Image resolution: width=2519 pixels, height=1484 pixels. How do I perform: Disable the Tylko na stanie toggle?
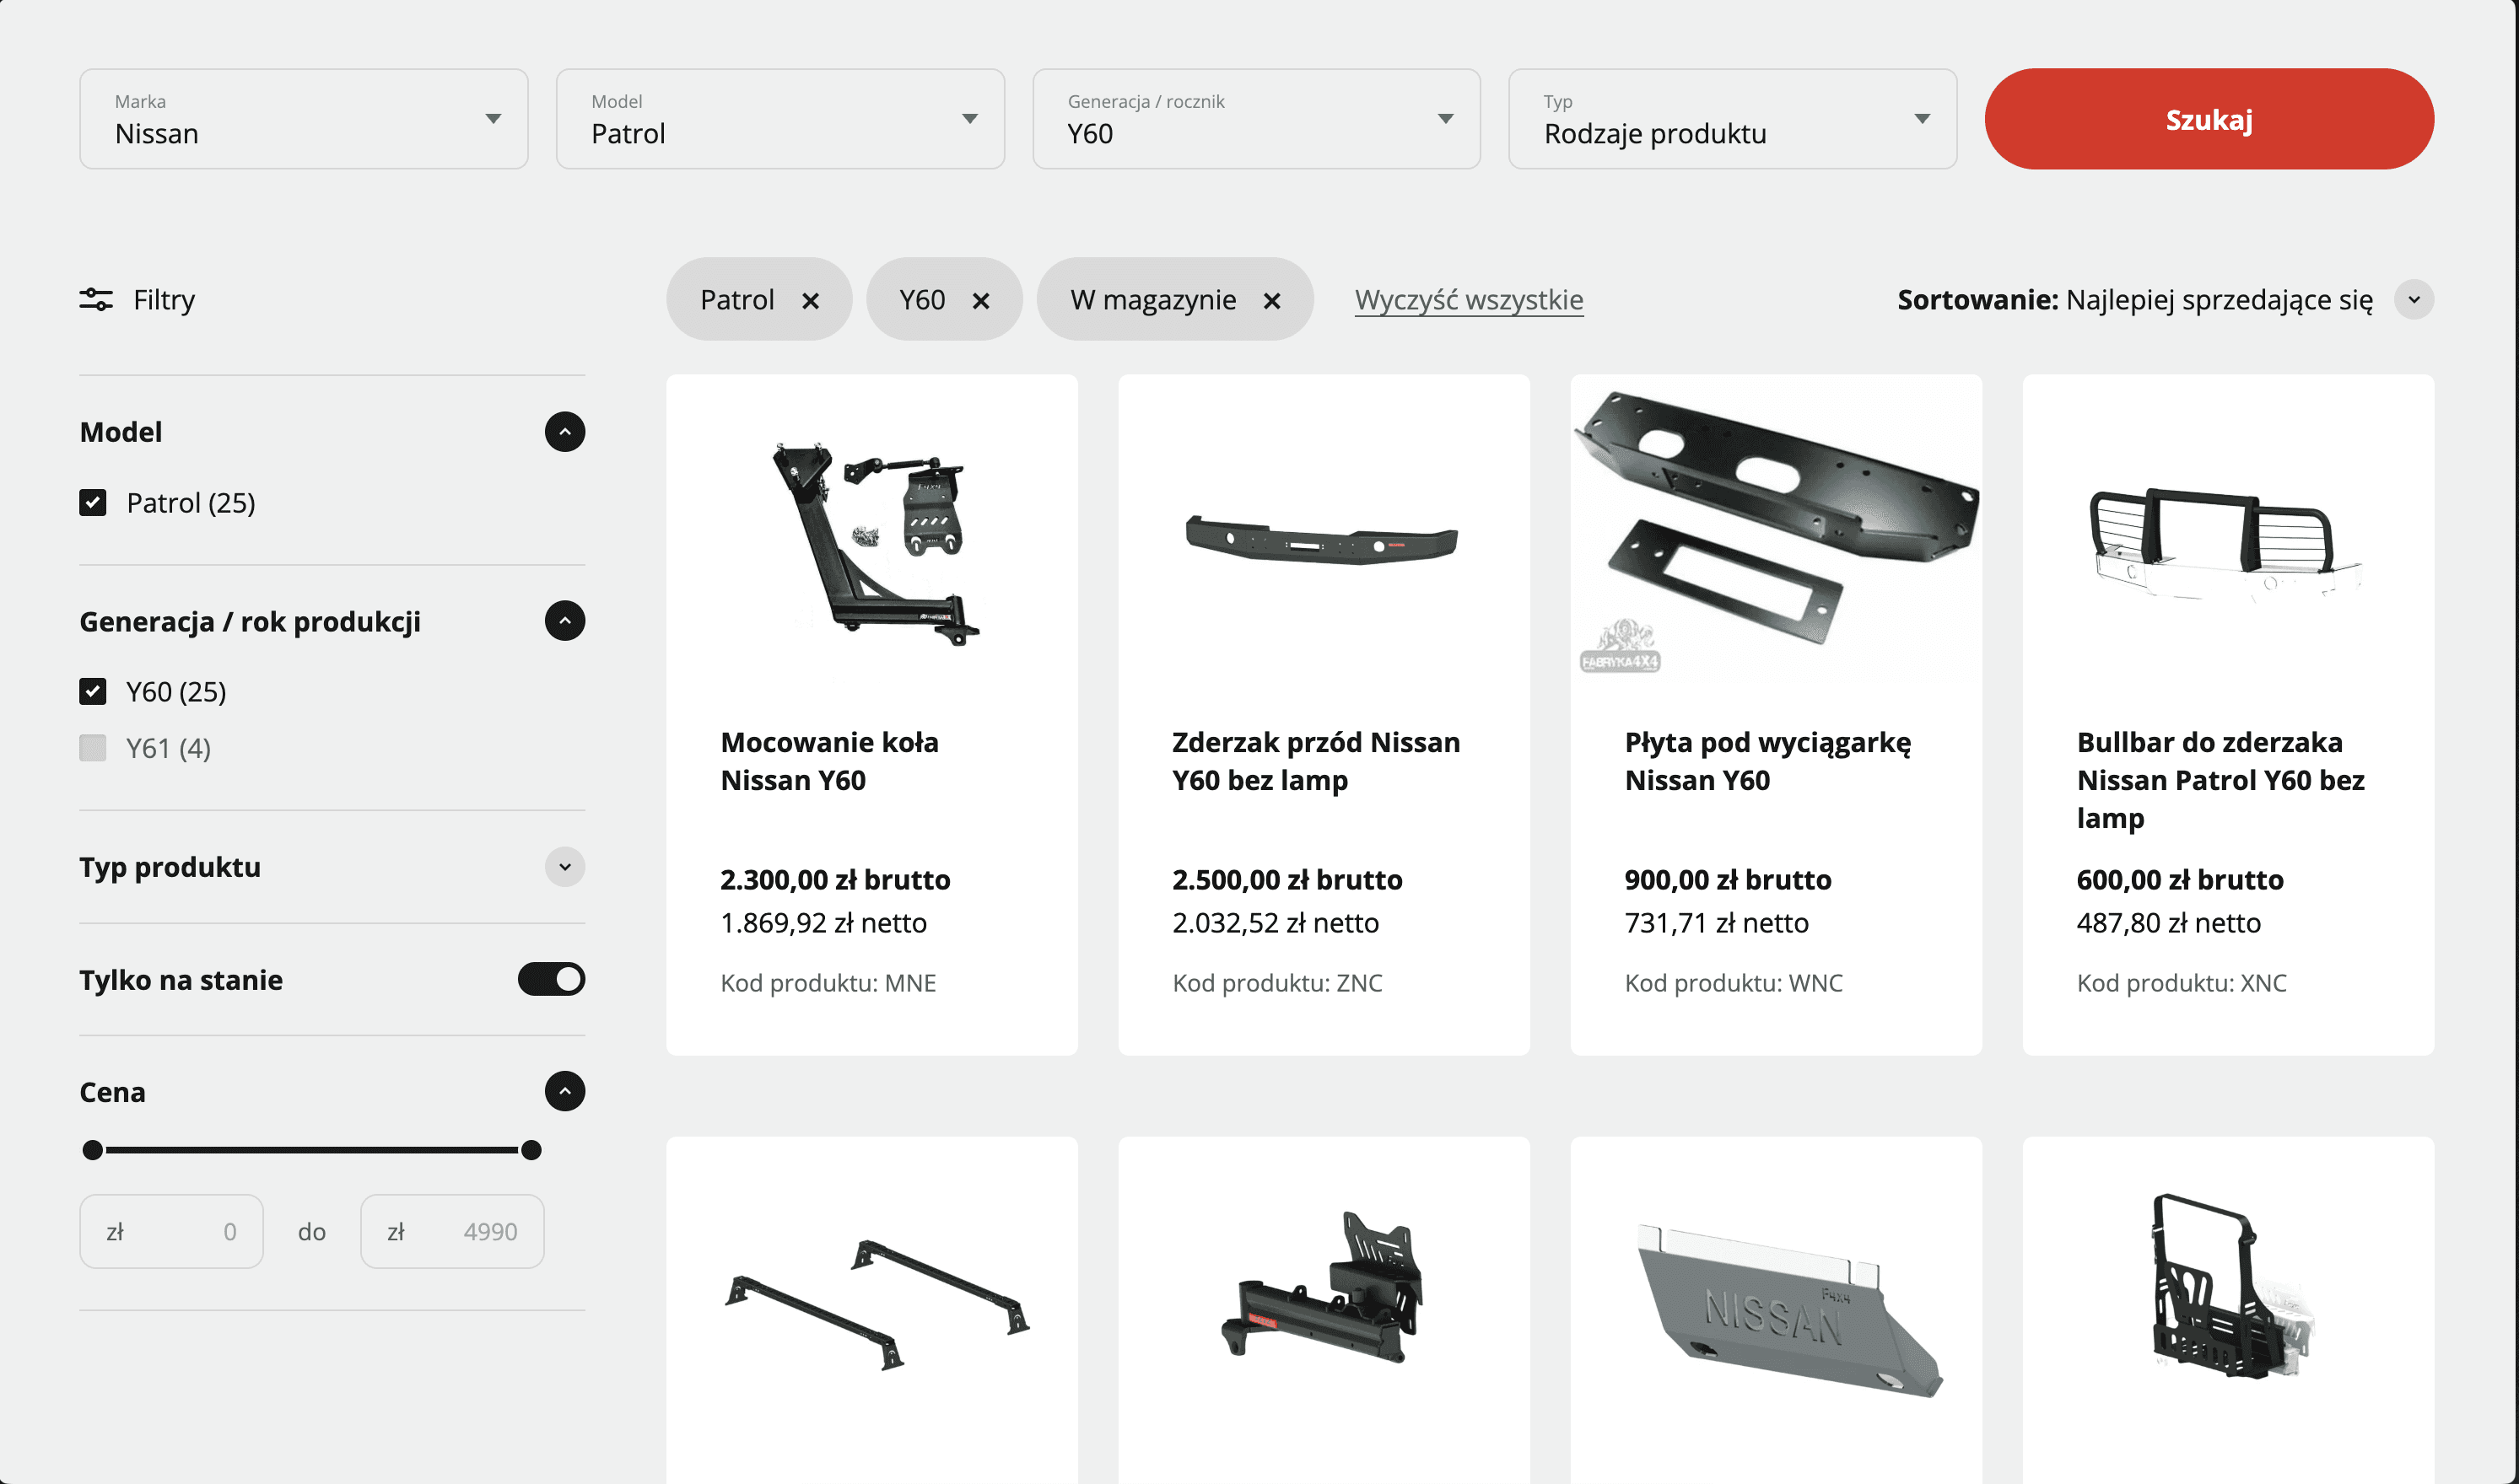551,979
